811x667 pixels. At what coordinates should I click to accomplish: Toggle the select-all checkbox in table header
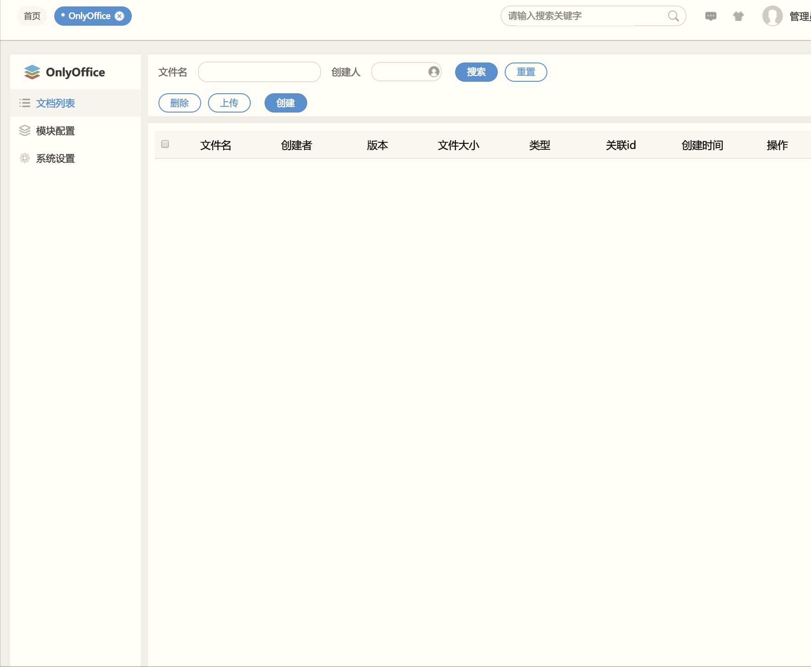165,144
